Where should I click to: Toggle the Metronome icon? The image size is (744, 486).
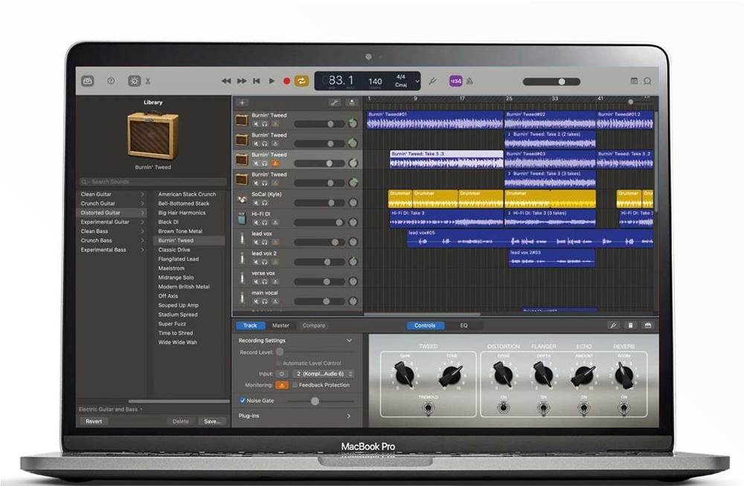[x=469, y=81]
